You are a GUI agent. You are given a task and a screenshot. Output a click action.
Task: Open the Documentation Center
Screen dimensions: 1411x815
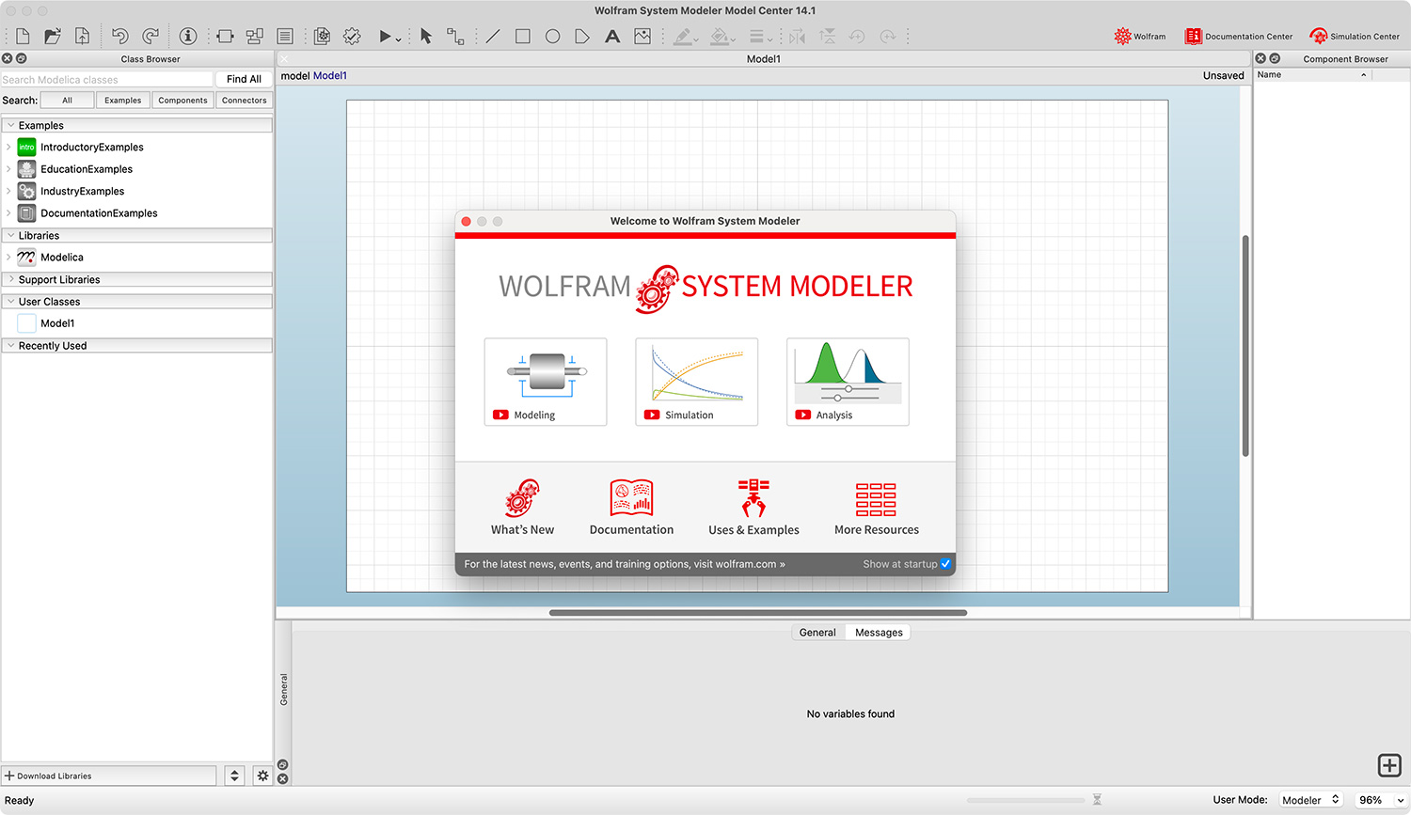[x=1238, y=36]
